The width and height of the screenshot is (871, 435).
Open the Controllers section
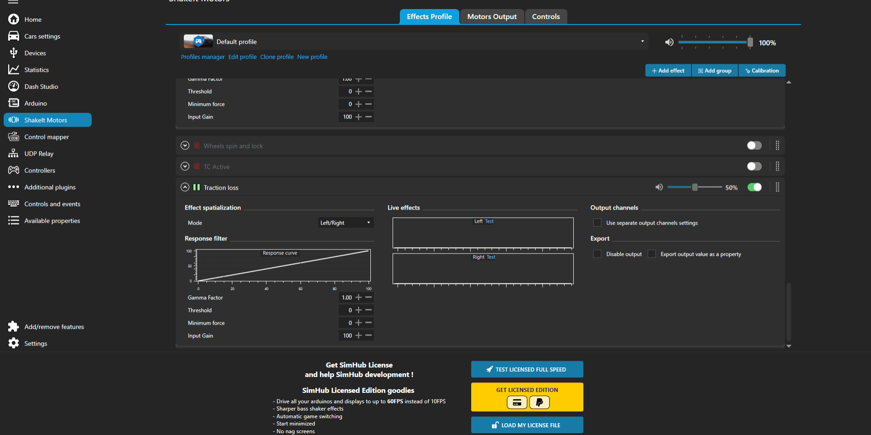[x=40, y=170]
